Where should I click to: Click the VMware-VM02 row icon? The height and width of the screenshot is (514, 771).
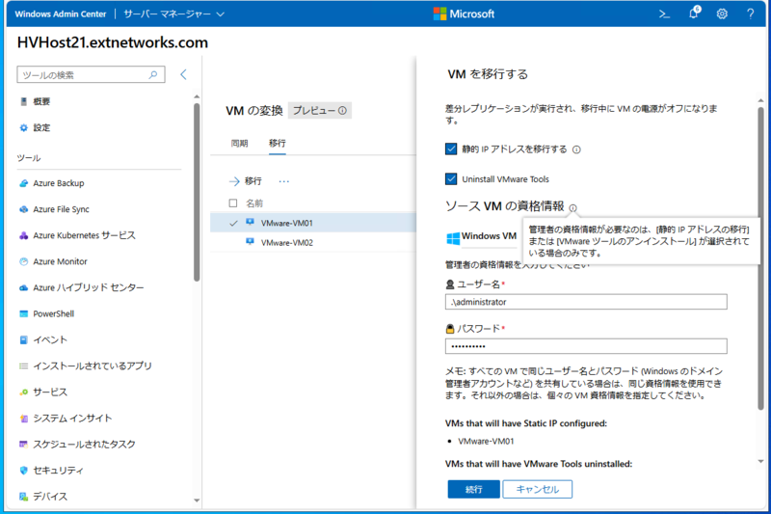250,241
